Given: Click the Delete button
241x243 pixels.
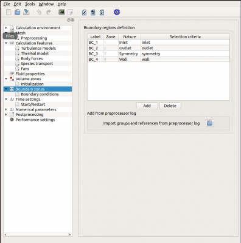Looking at the screenshot, I should point(170,106).
